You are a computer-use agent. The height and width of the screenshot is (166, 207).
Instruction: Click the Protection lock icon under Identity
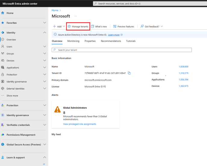3,74
